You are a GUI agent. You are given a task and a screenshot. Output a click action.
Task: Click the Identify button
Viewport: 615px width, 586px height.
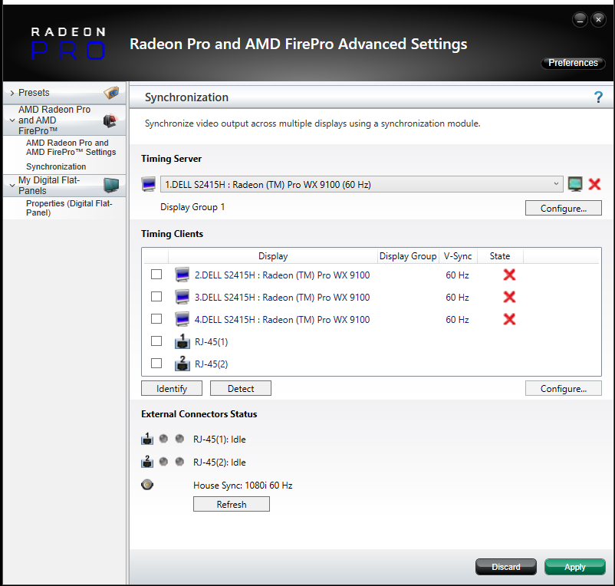[x=172, y=388]
